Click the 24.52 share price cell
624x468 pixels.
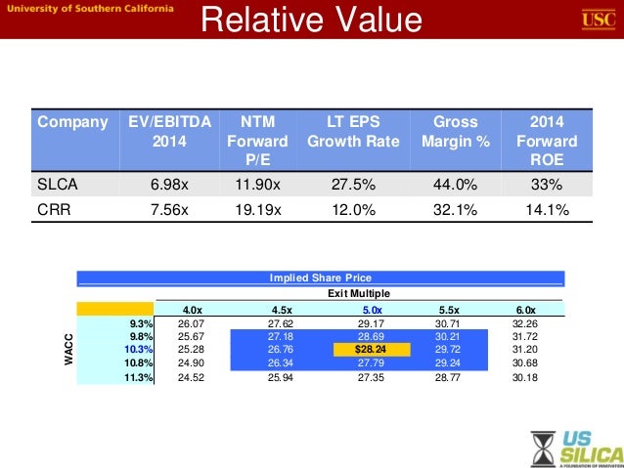191,377
